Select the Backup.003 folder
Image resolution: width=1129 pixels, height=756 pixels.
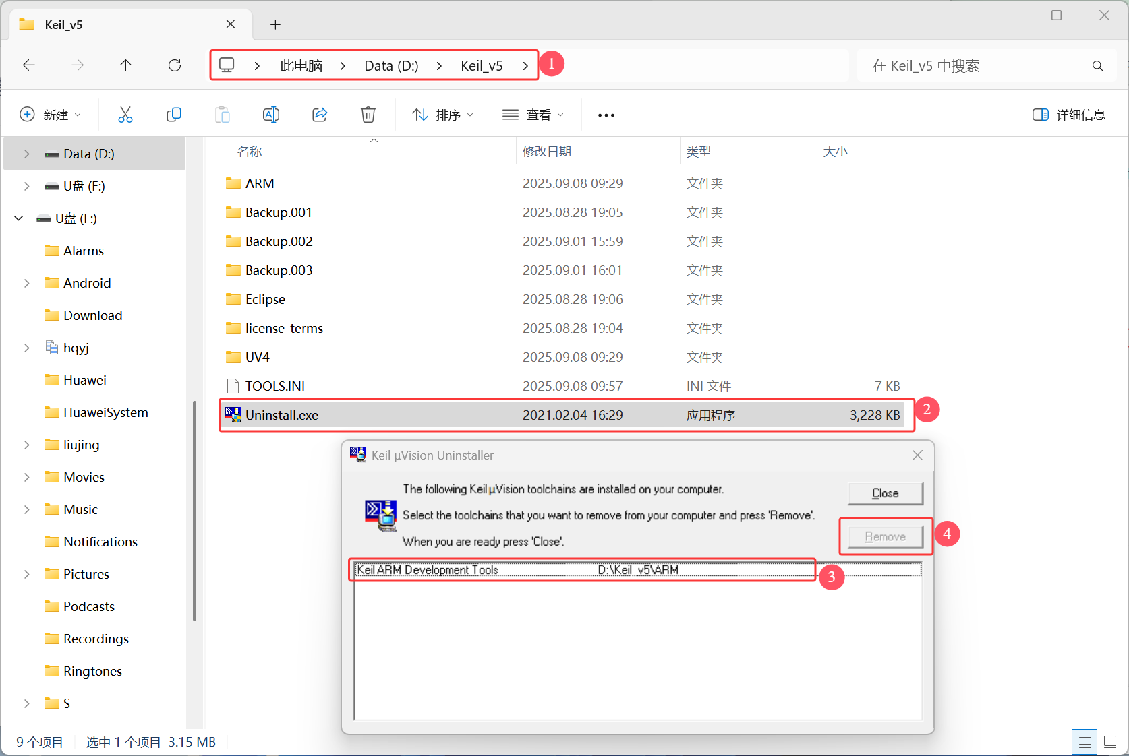point(279,270)
